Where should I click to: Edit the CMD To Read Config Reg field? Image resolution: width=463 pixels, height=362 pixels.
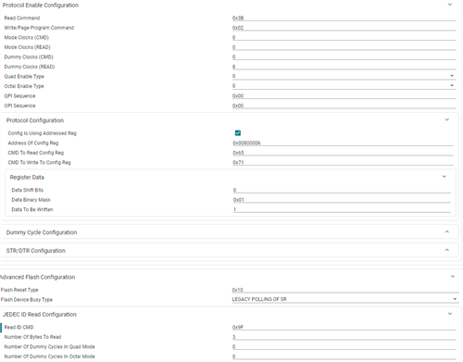click(343, 153)
